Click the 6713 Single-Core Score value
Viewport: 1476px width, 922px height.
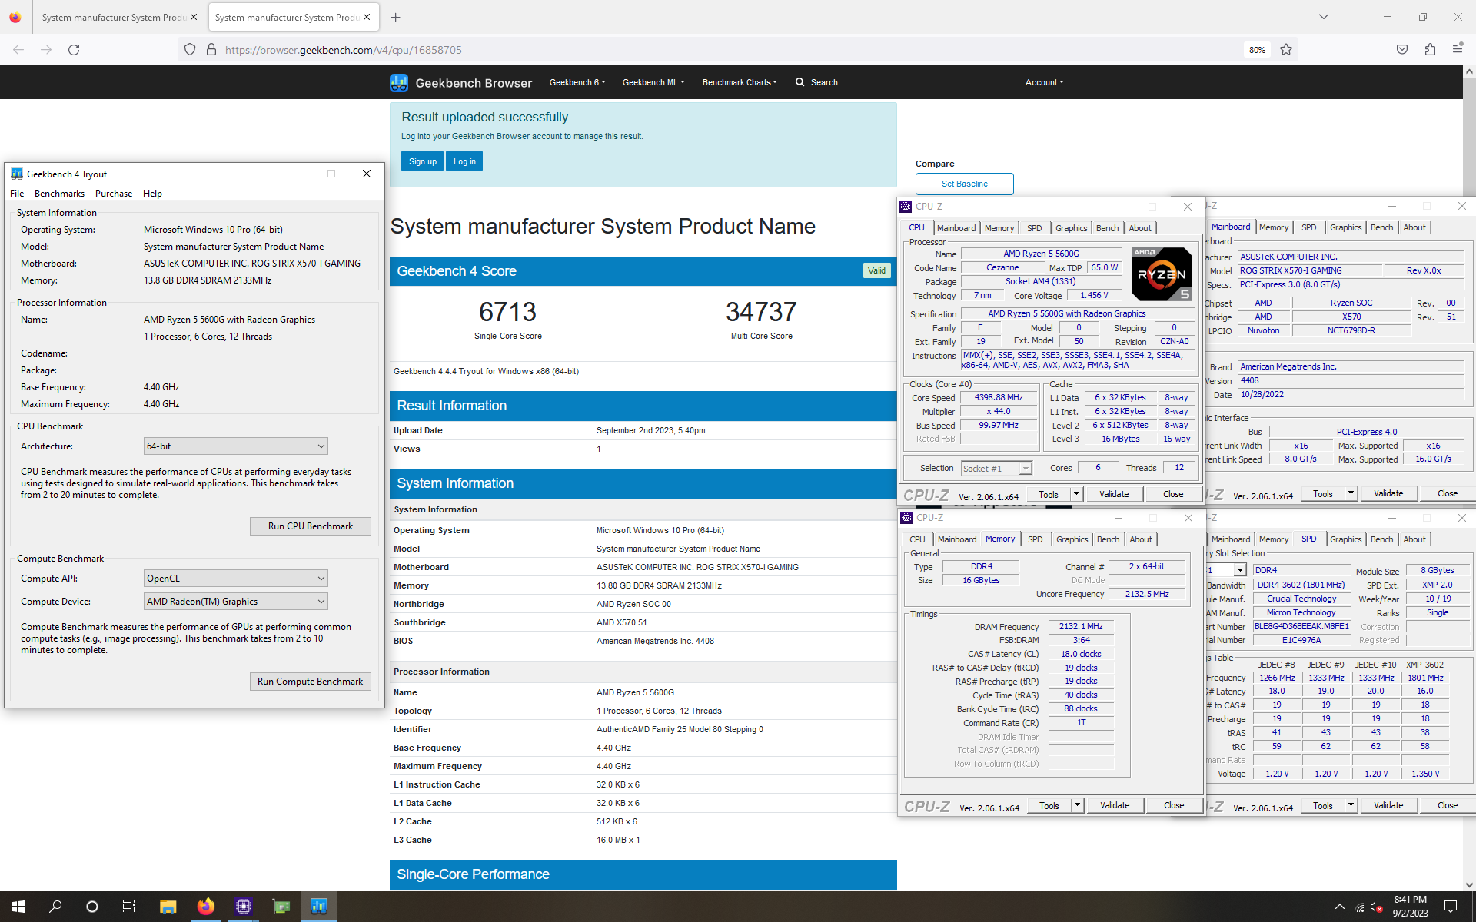pyautogui.click(x=507, y=312)
